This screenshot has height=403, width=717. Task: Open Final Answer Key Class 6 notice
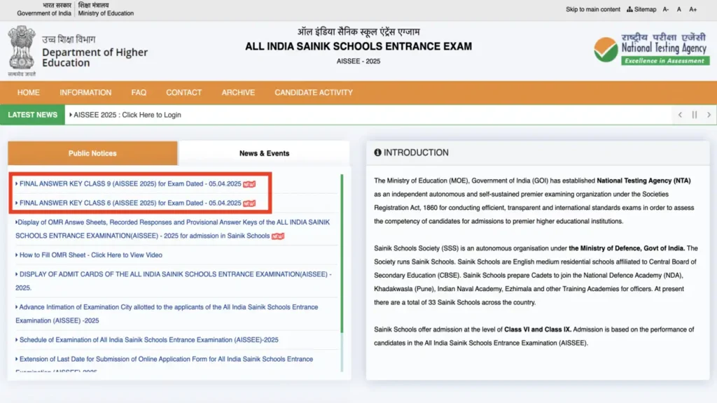click(130, 203)
